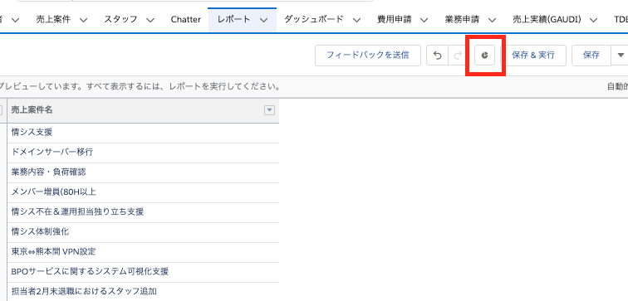Image resolution: width=628 pixels, height=301 pixels.
Task: Open the dropdown arrow beside 保存
Action: click(x=621, y=56)
